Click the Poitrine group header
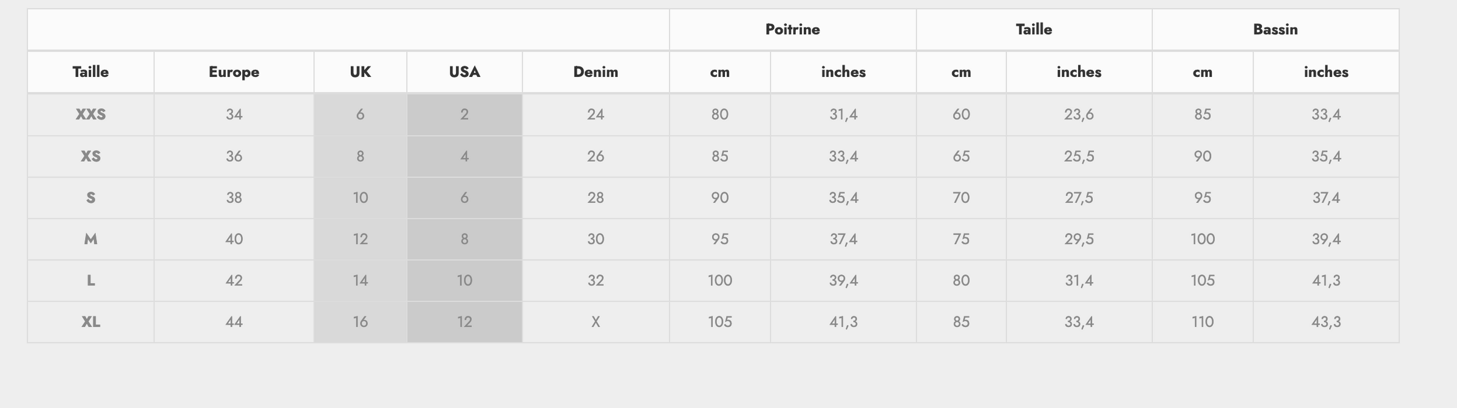The image size is (1457, 408). [792, 30]
